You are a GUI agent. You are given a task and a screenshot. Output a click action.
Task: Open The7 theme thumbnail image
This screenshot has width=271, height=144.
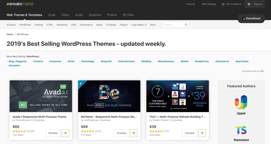tap(178, 96)
